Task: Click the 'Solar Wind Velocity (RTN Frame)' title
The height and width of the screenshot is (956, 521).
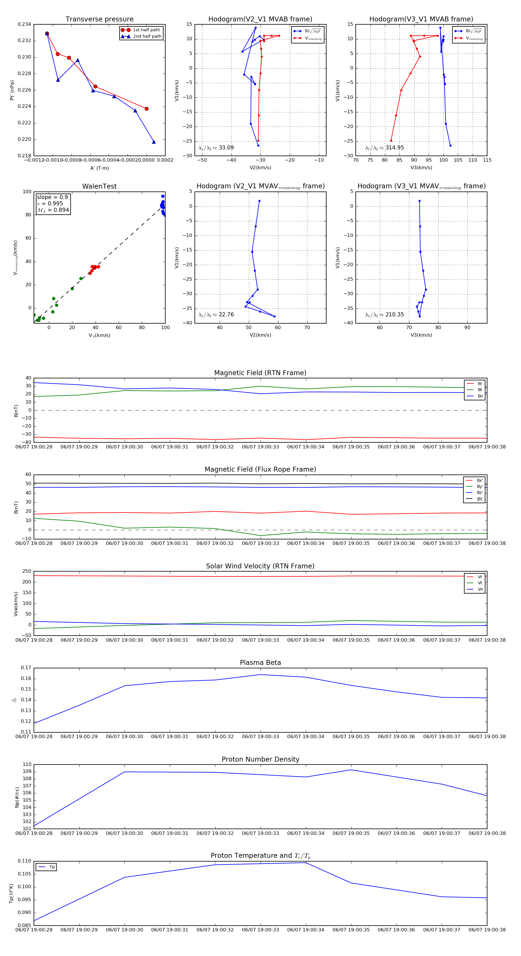Action: (260, 566)
